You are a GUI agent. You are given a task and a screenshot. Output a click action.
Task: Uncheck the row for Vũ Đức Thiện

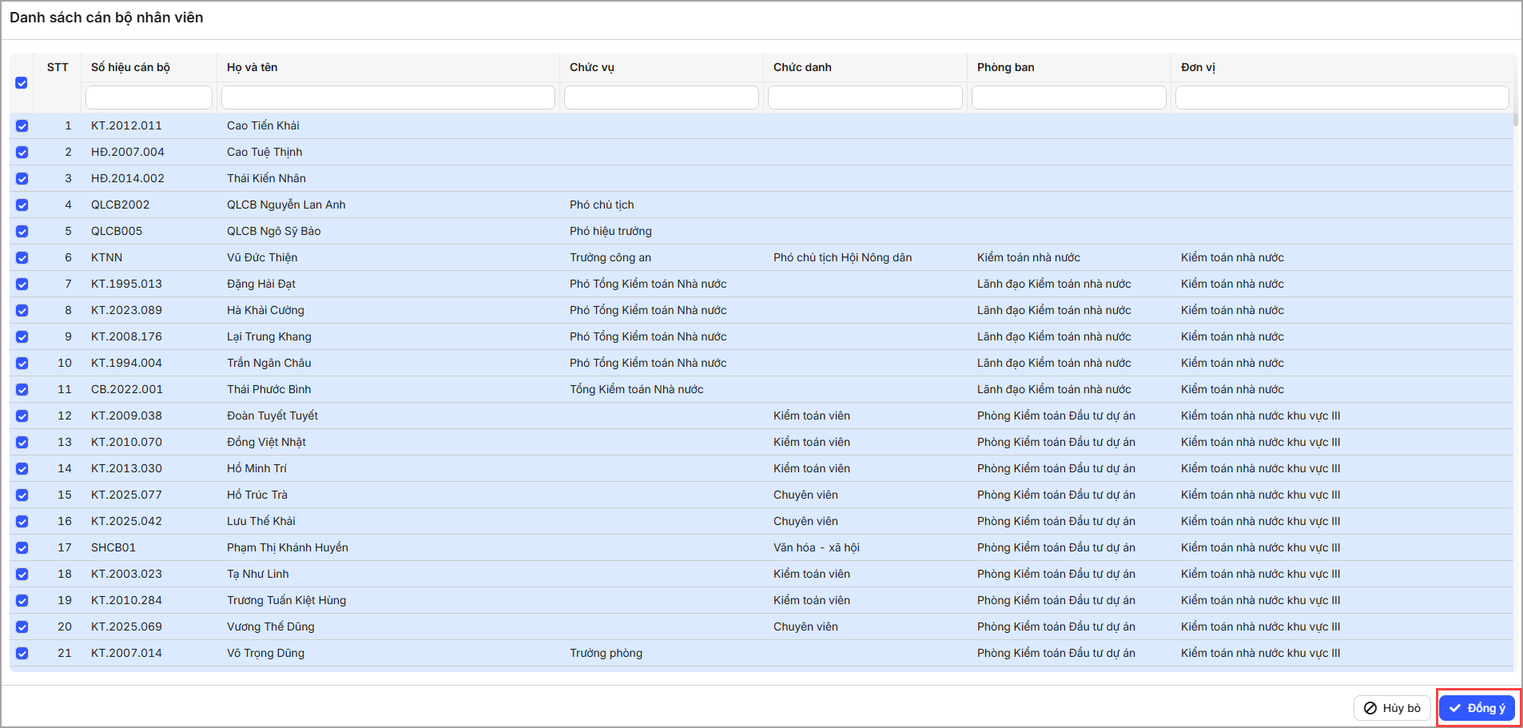coord(22,257)
